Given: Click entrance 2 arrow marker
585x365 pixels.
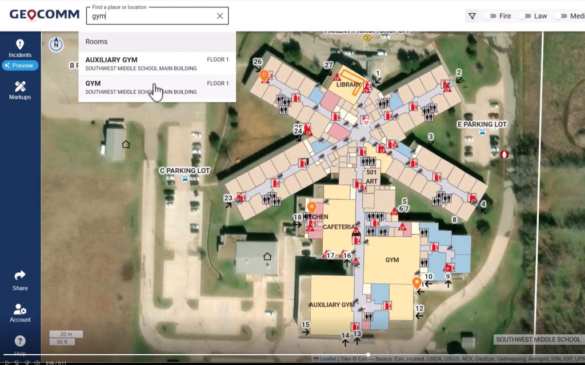Looking at the screenshot, I should [x=459, y=80].
